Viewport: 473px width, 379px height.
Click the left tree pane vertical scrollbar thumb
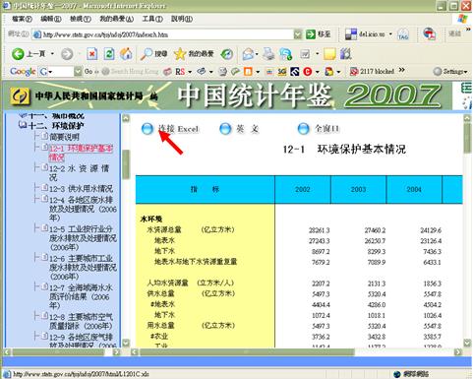tap(126, 164)
